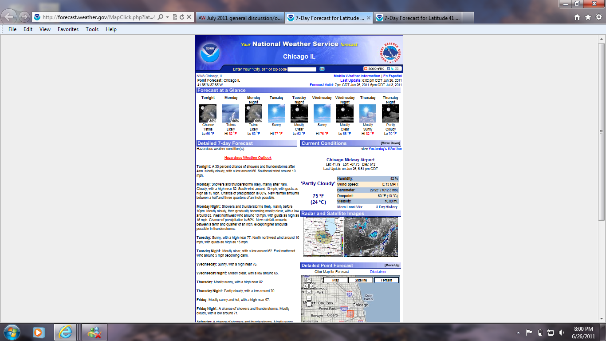Viewport: 606px width, 341px height.
Task: Click the Action Center flag tray icon
Action: click(529, 332)
